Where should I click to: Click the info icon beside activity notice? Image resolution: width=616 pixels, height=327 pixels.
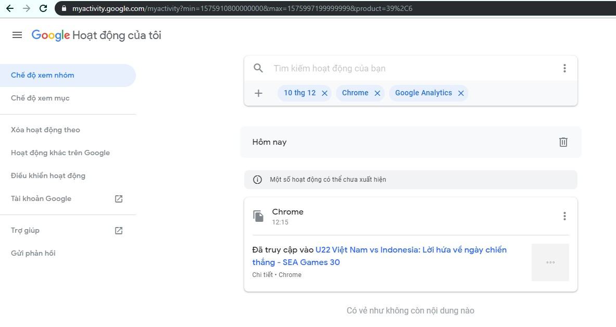click(x=257, y=180)
